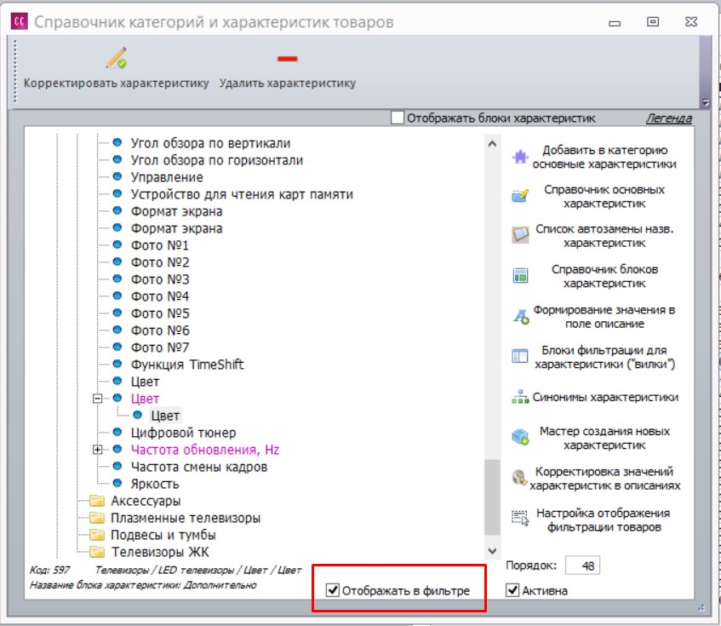Minimize the Справочник категорий window
Viewport: 721px width, 626px height.
[615, 23]
